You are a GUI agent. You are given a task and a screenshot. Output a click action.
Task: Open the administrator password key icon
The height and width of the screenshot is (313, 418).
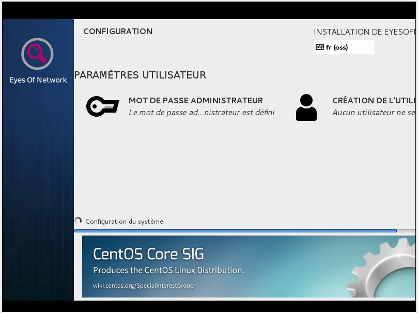point(102,106)
